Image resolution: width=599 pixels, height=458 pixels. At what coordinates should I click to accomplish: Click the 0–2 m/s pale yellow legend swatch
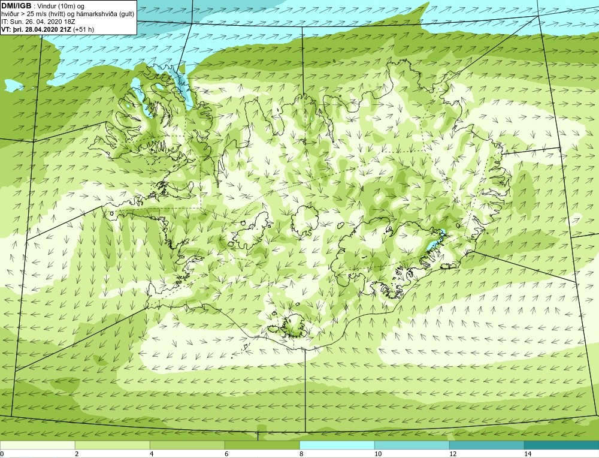37,445
